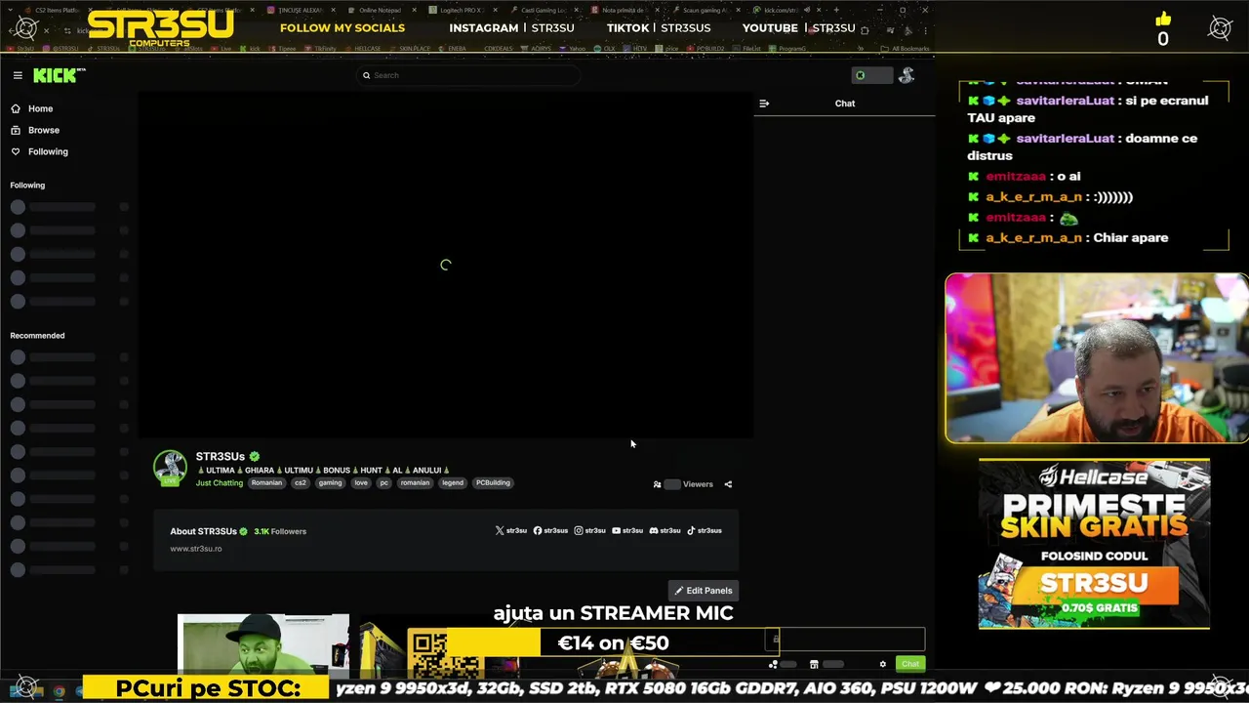The image size is (1249, 703).
Task: Click the chat points icon
Action: pos(773,664)
